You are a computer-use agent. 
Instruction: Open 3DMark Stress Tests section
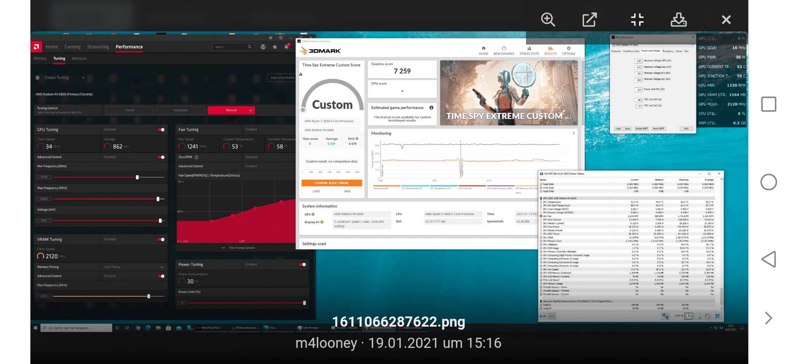(529, 51)
